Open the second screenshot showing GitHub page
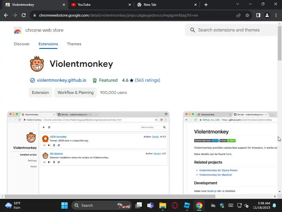This screenshot has height=212, width=282. 231,153
